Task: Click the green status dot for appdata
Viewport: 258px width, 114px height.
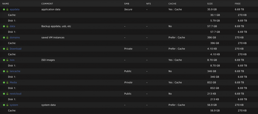Action: [x=4, y=10]
